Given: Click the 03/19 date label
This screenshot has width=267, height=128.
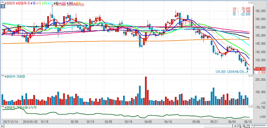Looking at the screenshot, I should pyautogui.click(x=129, y=122).
